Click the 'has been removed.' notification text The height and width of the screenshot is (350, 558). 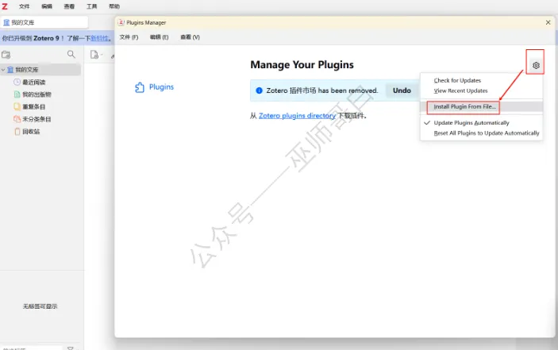pos(348,90)
